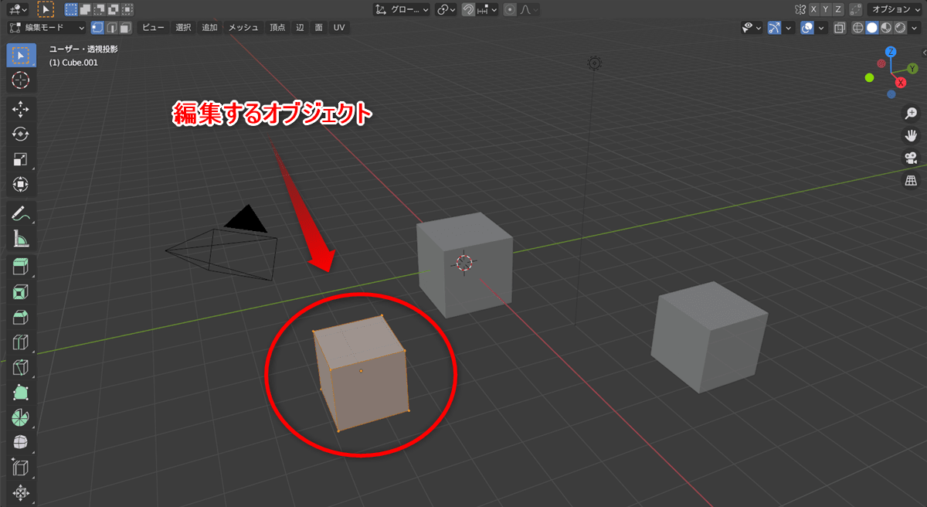This screenshot has width=927, height=507.
Task: Show or hide viewport gizmos
Action: click(x=775, y=28)
